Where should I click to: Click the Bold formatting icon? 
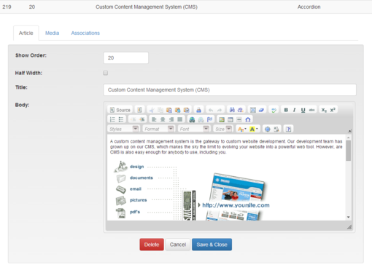tap(286, 110)
